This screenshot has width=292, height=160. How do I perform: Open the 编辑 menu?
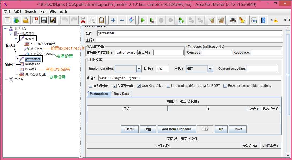pyautogui.click(x=18, y=12)
